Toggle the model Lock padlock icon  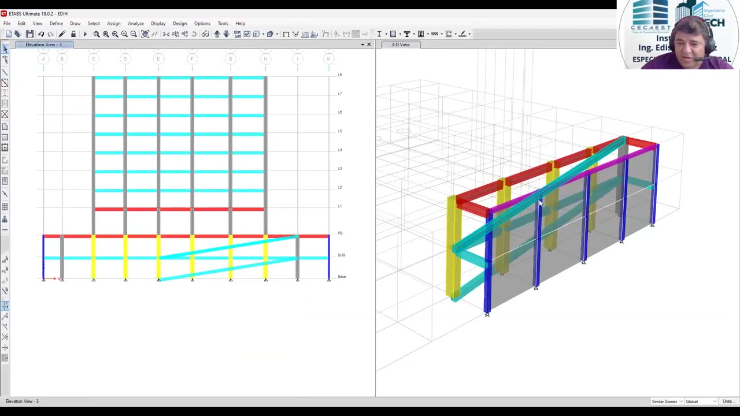click(x=73, y=34)
